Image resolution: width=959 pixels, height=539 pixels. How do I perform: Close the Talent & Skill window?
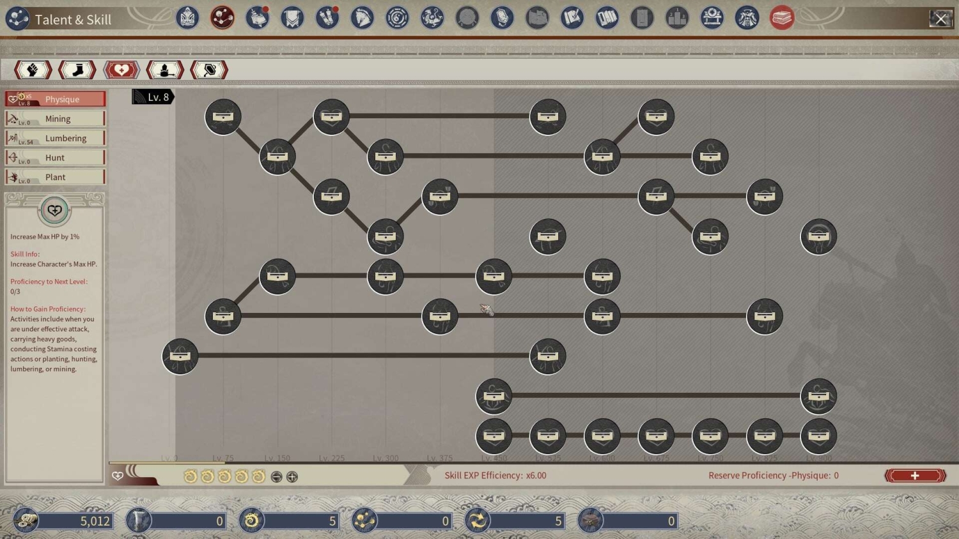click(940, 19)
